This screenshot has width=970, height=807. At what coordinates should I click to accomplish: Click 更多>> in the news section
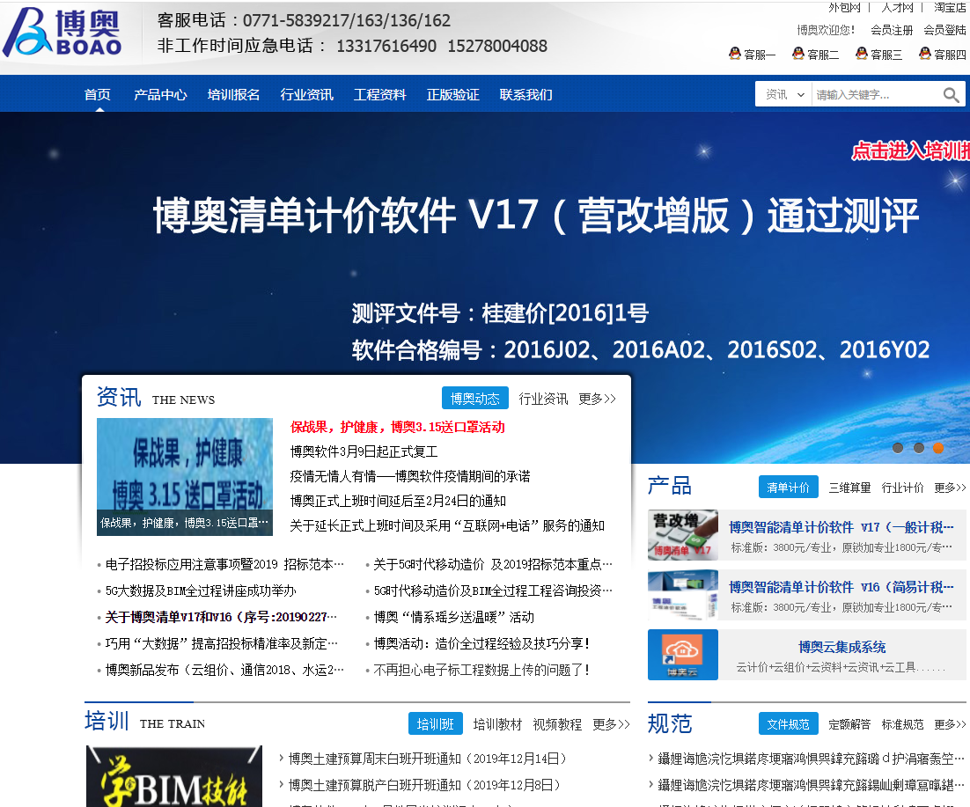597,399
